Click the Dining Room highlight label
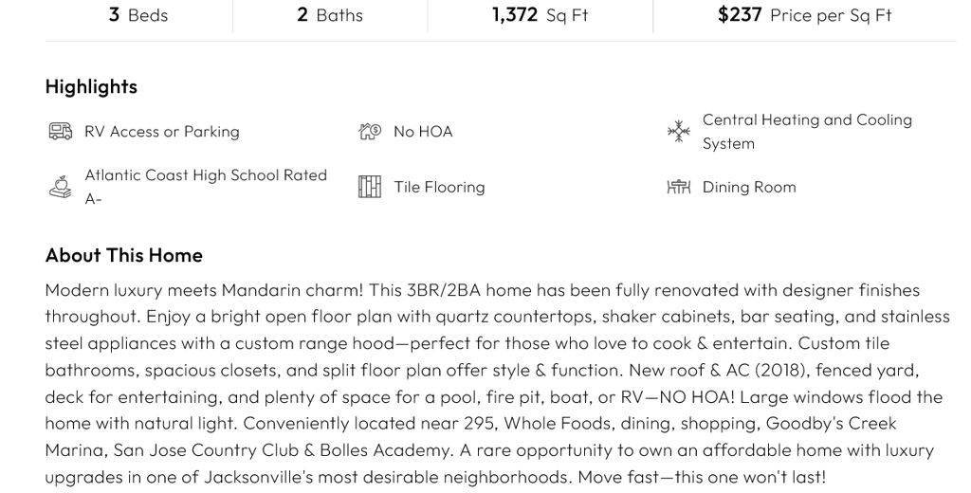Image resolution: width=971 pixels, height=493 pixels. pos(748,187)
